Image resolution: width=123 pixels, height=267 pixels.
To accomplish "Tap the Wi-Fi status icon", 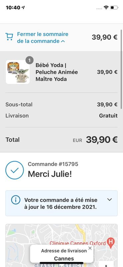I will point(106,7).
